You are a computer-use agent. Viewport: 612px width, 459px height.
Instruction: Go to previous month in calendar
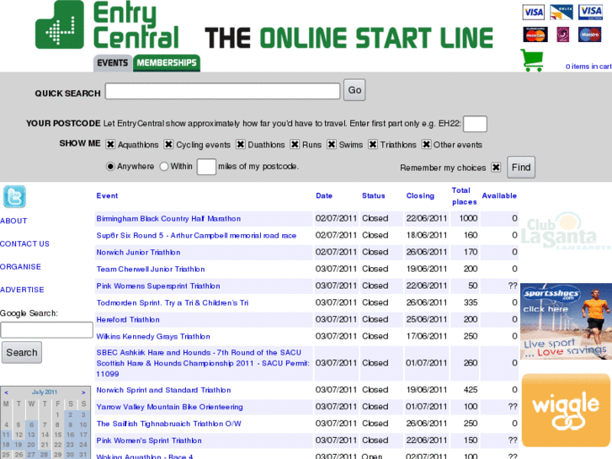[6, 392]
